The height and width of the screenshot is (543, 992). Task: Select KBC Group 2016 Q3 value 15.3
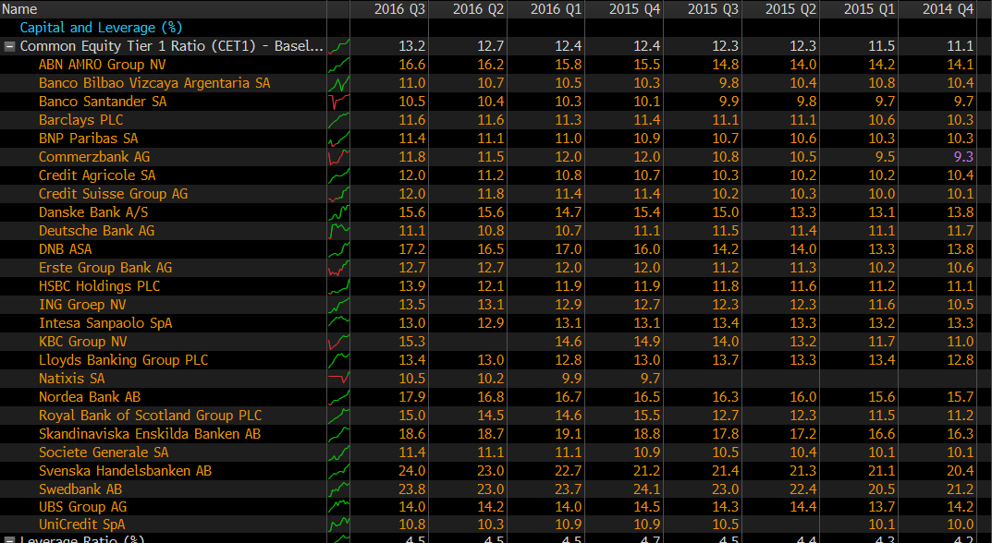coord(411,342)
